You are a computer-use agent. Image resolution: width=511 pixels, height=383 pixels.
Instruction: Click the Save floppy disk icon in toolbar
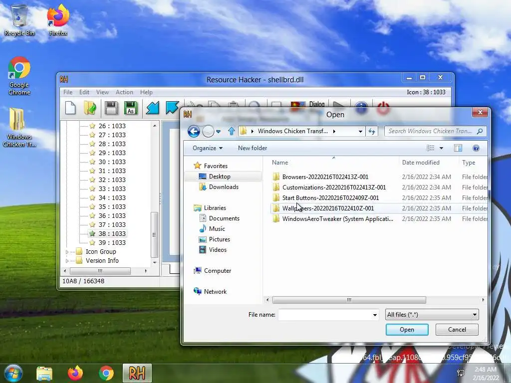coord(111,108)
